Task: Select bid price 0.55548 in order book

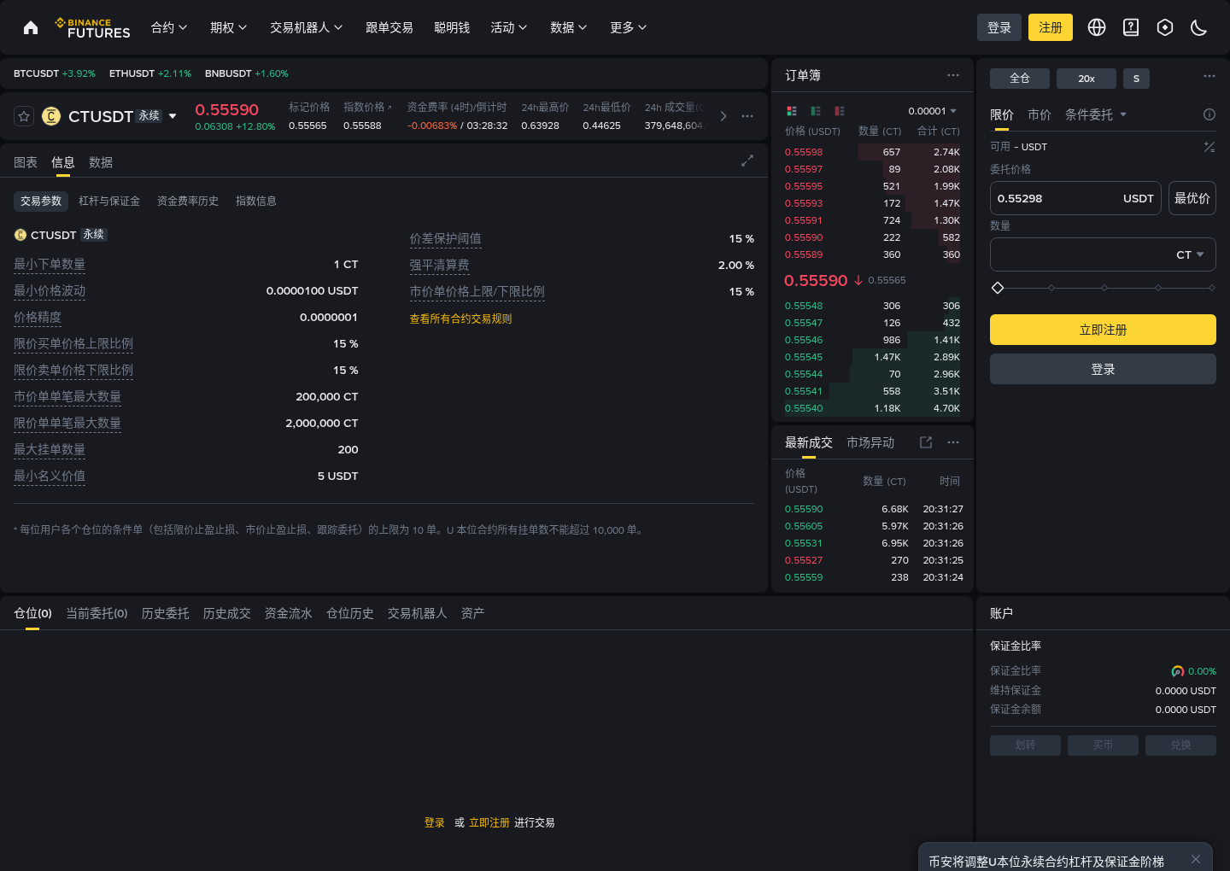Action: coord(804,306)
